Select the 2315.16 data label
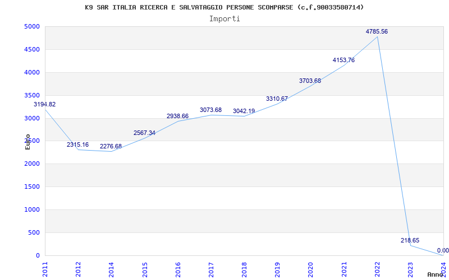 [x=77, y=144]
